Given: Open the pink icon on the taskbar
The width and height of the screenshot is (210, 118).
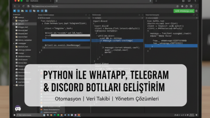Looking at the screenshot, I should point(75,115).
